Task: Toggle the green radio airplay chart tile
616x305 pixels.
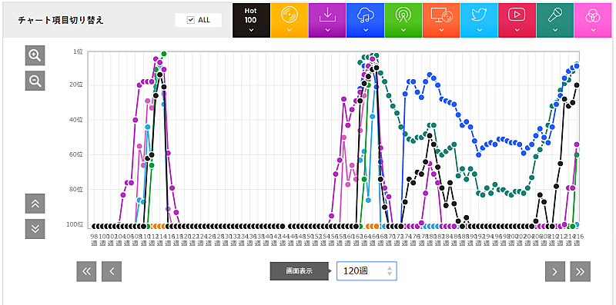Action: pyautogui.click(x=403, y=21)
